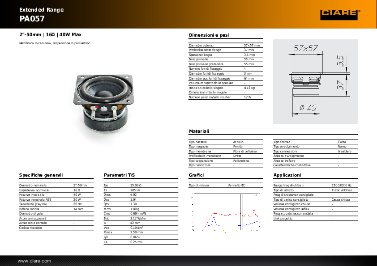This screenshot has height=266, width=377.
Task: Click the "Profondita sotto flangia" label
Action: coord(205,50)
